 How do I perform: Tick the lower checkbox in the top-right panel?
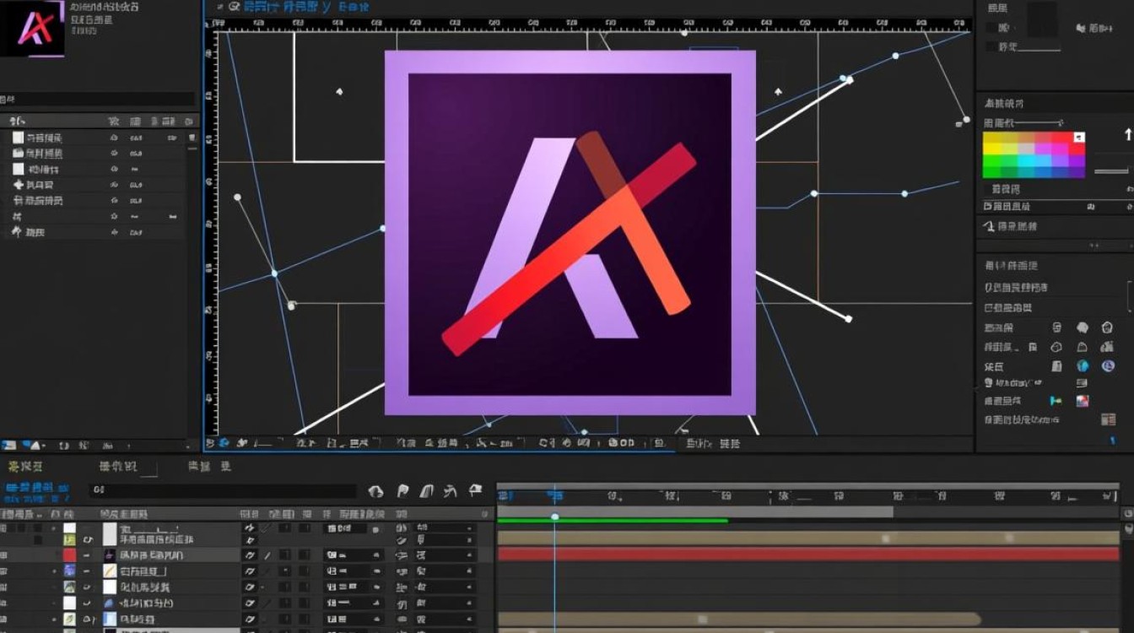(x=990, y=47)
